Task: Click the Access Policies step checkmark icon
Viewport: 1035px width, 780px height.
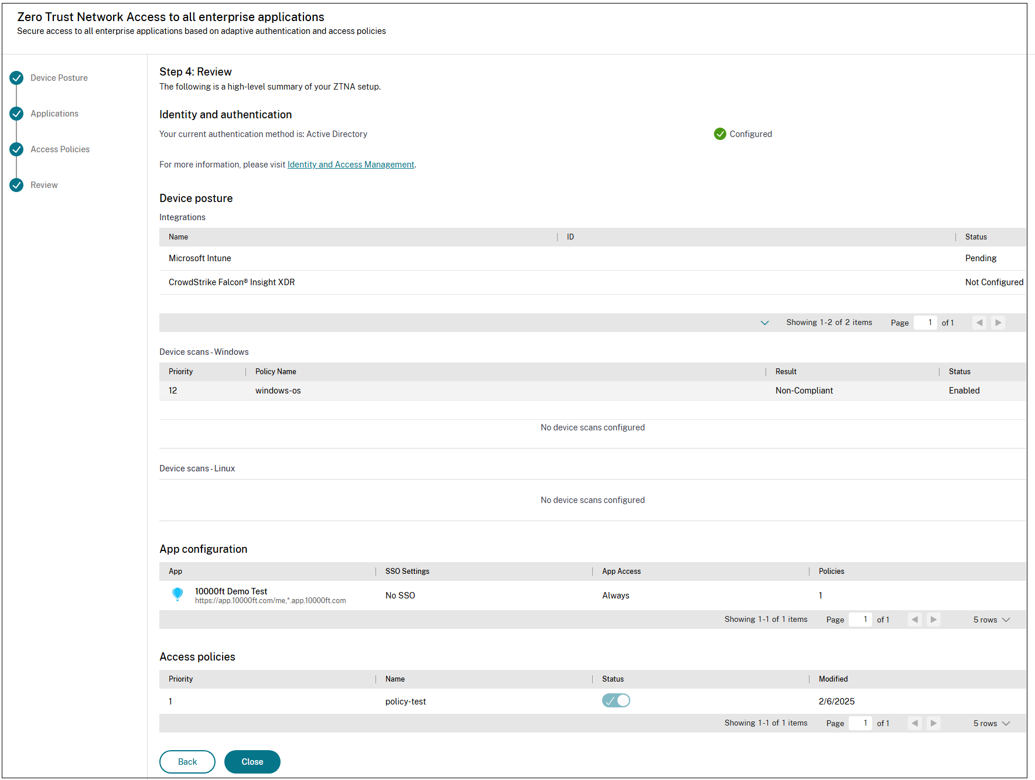Action: click(16, 149)
